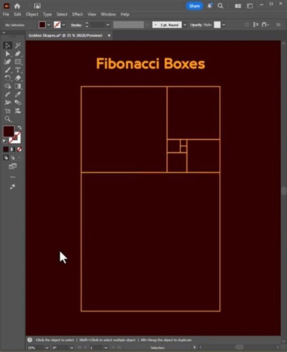Select the Artboard tool
The height and width of the screenshot is (352, 287).
click(x=7, y=110)
